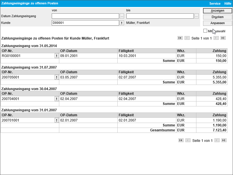
Task: Open details icon beside OP-Nr. 200701001
Action: point(57,120)
